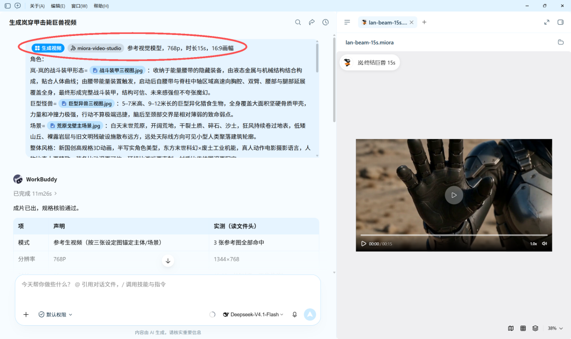Click the prompt box scrollbar

317,58
